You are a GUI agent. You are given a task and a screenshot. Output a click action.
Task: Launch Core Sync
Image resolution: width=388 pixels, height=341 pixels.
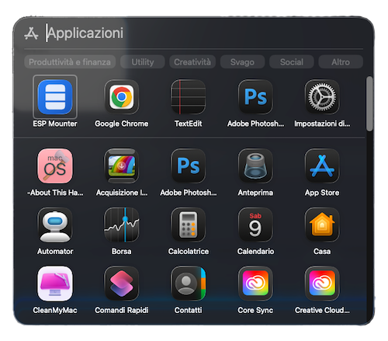[255, 284]
